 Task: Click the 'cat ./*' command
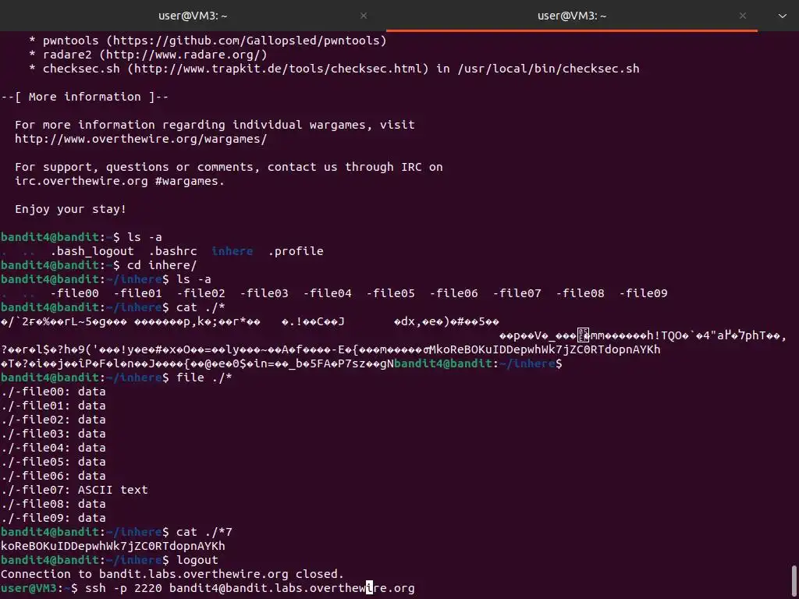(x=201, y=307)
